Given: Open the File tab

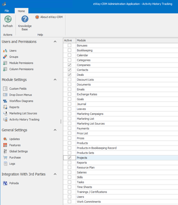Looking at the screenshot, I should [7, 11].
